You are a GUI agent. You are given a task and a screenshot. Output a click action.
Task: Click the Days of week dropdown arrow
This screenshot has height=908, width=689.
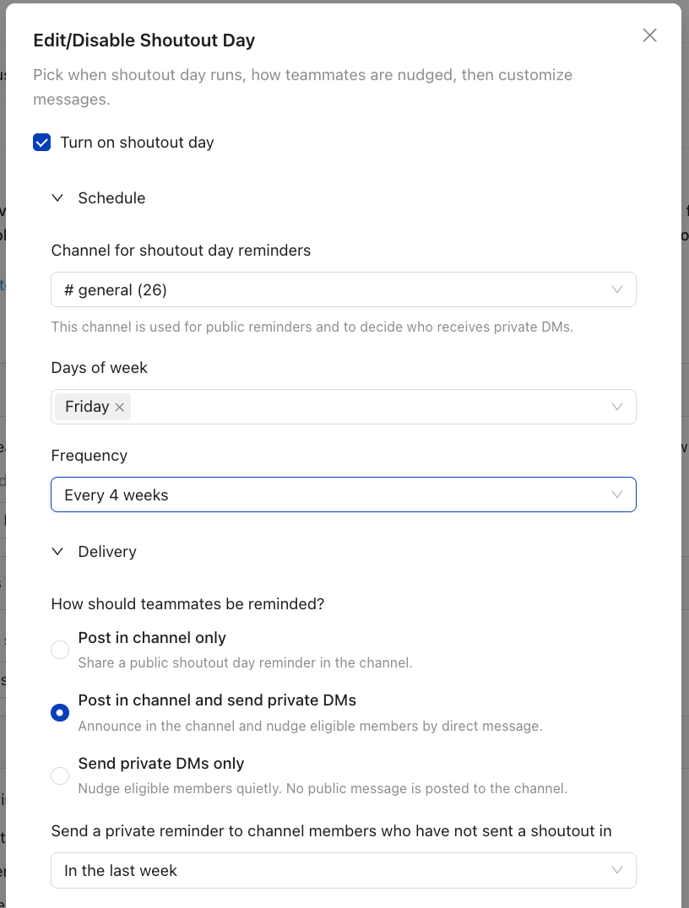(x=617, y=407)
